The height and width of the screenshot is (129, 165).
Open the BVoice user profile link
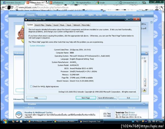coord(131,112)
